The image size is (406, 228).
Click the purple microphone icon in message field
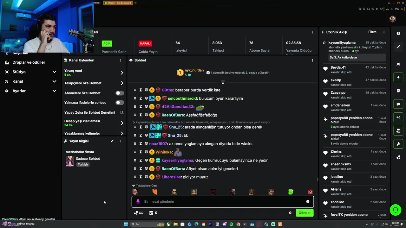138,201
